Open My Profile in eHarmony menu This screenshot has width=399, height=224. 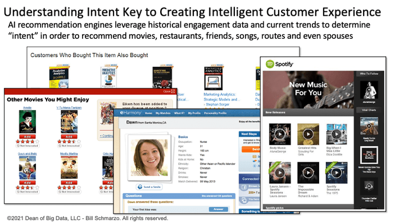pos(194,113)
